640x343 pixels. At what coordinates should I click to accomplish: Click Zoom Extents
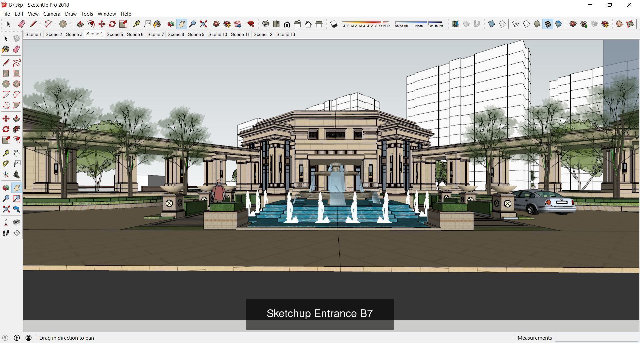(x=203, y=24)
